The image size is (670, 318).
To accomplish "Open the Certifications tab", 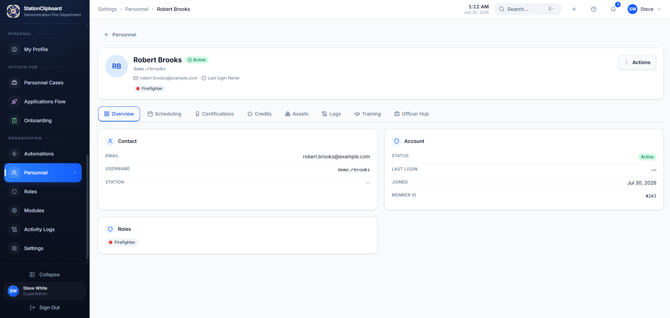I will point(214,114).
